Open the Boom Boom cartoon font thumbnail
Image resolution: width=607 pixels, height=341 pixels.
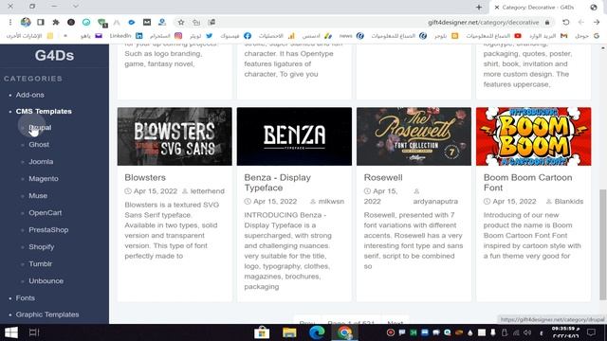click(x=533, y=136)
